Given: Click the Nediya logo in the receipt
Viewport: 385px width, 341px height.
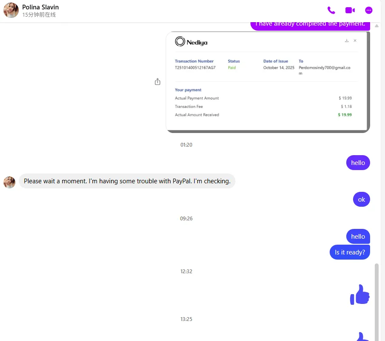Looking at the screenshot, I should [191, 42].
